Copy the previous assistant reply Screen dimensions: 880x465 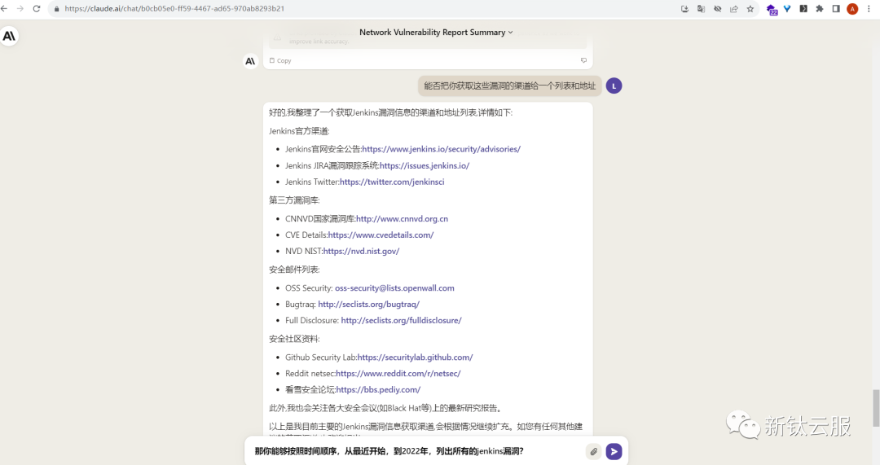click(x=280, y=60)
